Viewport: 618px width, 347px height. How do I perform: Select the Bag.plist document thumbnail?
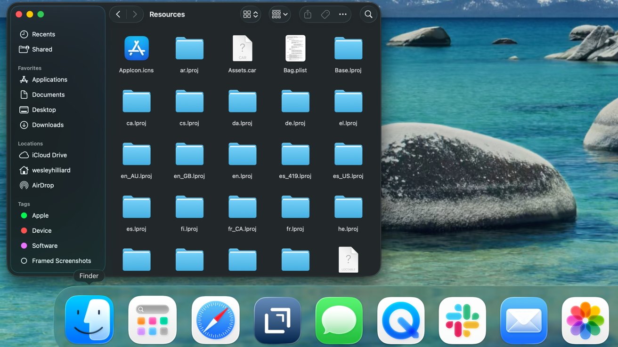pos(295,48)
